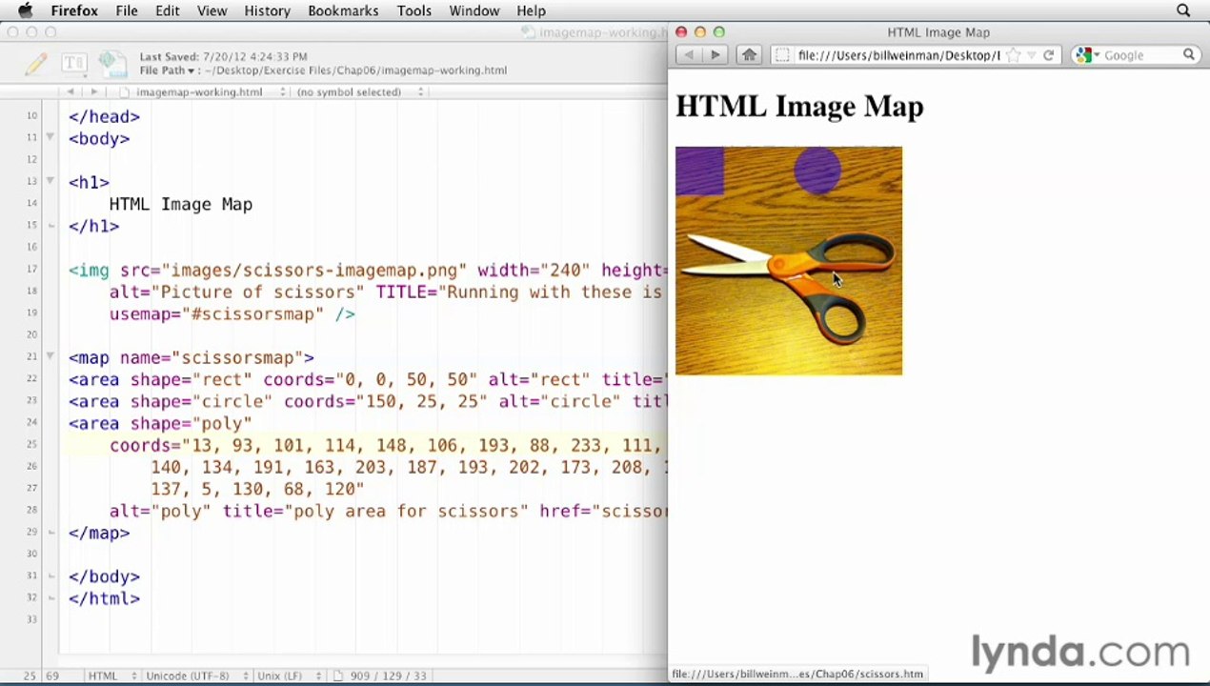Change the Unix (LF) line endings popup

(291, 676)
